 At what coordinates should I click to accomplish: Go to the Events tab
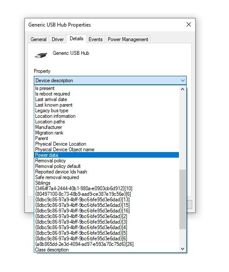pyautogui.click(x=95, y=39)
